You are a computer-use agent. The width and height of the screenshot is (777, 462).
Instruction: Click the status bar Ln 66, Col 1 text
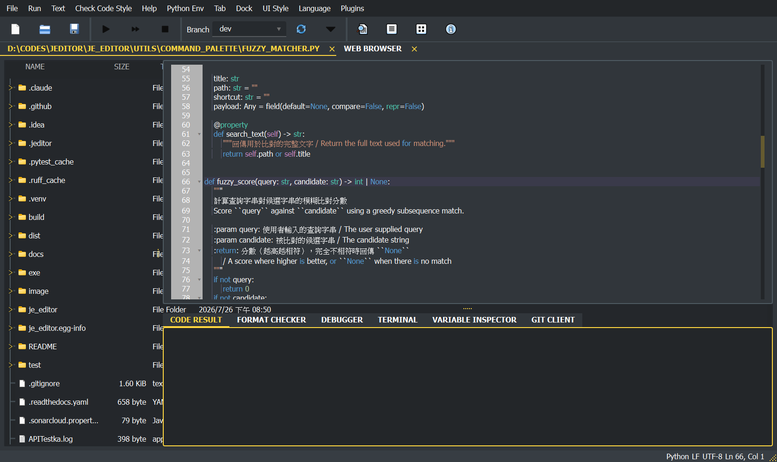(x=745, y=456)
